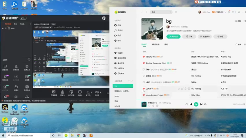246x138 pixels.
Task: Click the Windows Start button
Action: [3, 135]
